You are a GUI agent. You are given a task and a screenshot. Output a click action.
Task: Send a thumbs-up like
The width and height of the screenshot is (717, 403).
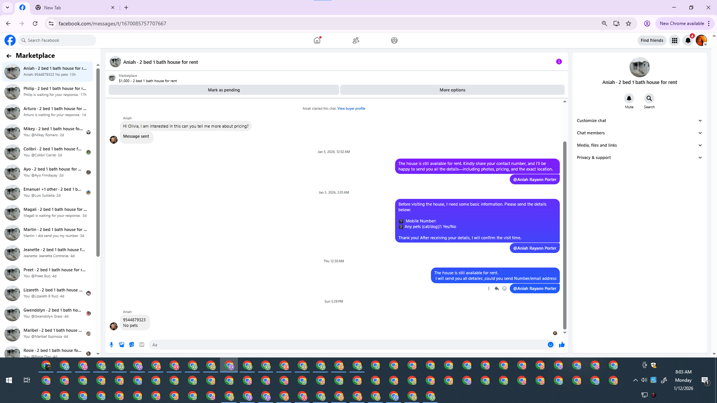[562, 345]
